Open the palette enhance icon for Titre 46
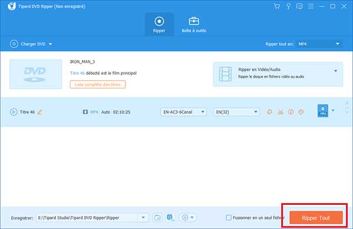Screen dimensions: 353x229 301,112
